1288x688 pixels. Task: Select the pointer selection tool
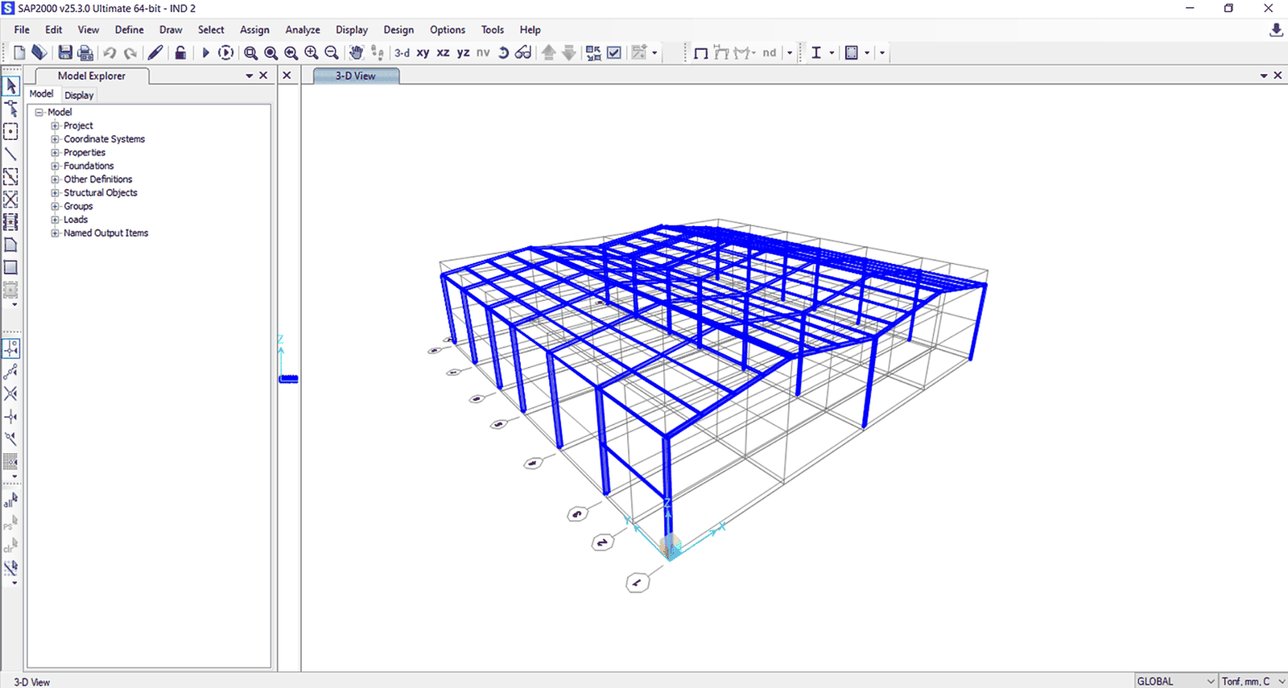coord(11,85)
